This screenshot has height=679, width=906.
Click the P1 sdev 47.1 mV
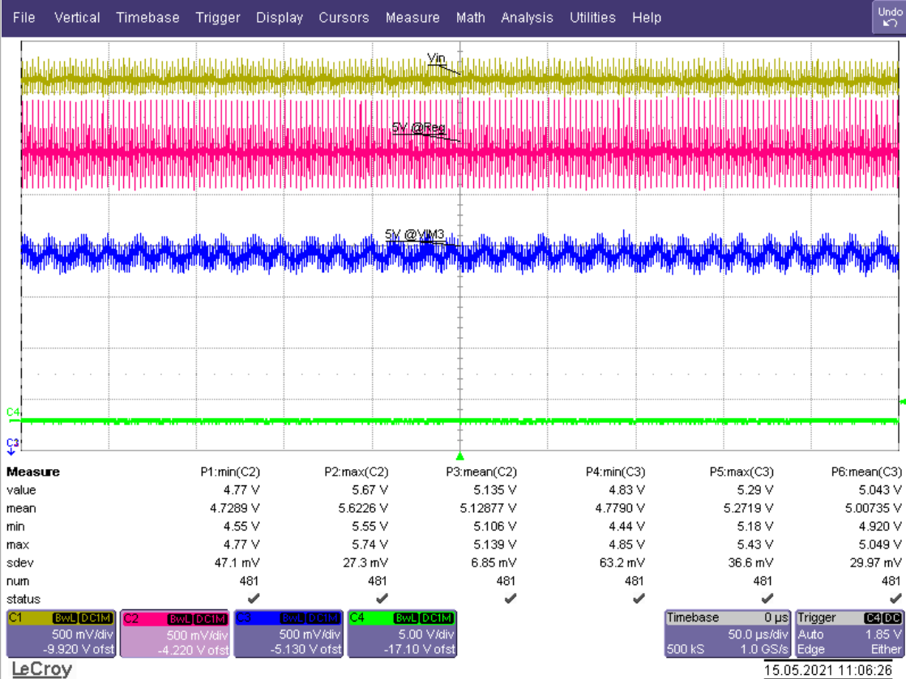(x=237, y=563)
